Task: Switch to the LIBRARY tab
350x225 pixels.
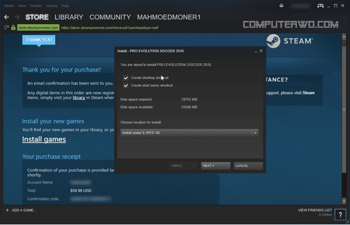Action: point(69,17)
